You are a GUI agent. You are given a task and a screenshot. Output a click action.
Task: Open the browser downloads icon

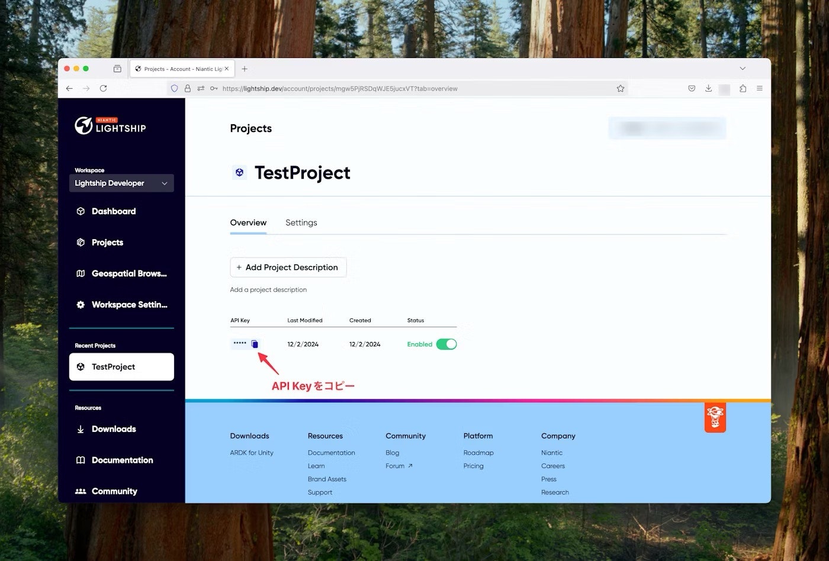click(708, 88)
